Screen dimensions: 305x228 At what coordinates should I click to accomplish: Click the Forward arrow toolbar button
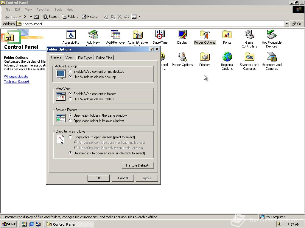pos(24,17)
